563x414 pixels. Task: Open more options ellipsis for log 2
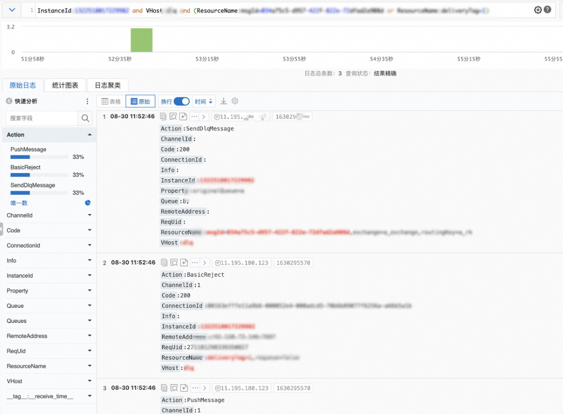pyautogui.click(x=194, y=263)
